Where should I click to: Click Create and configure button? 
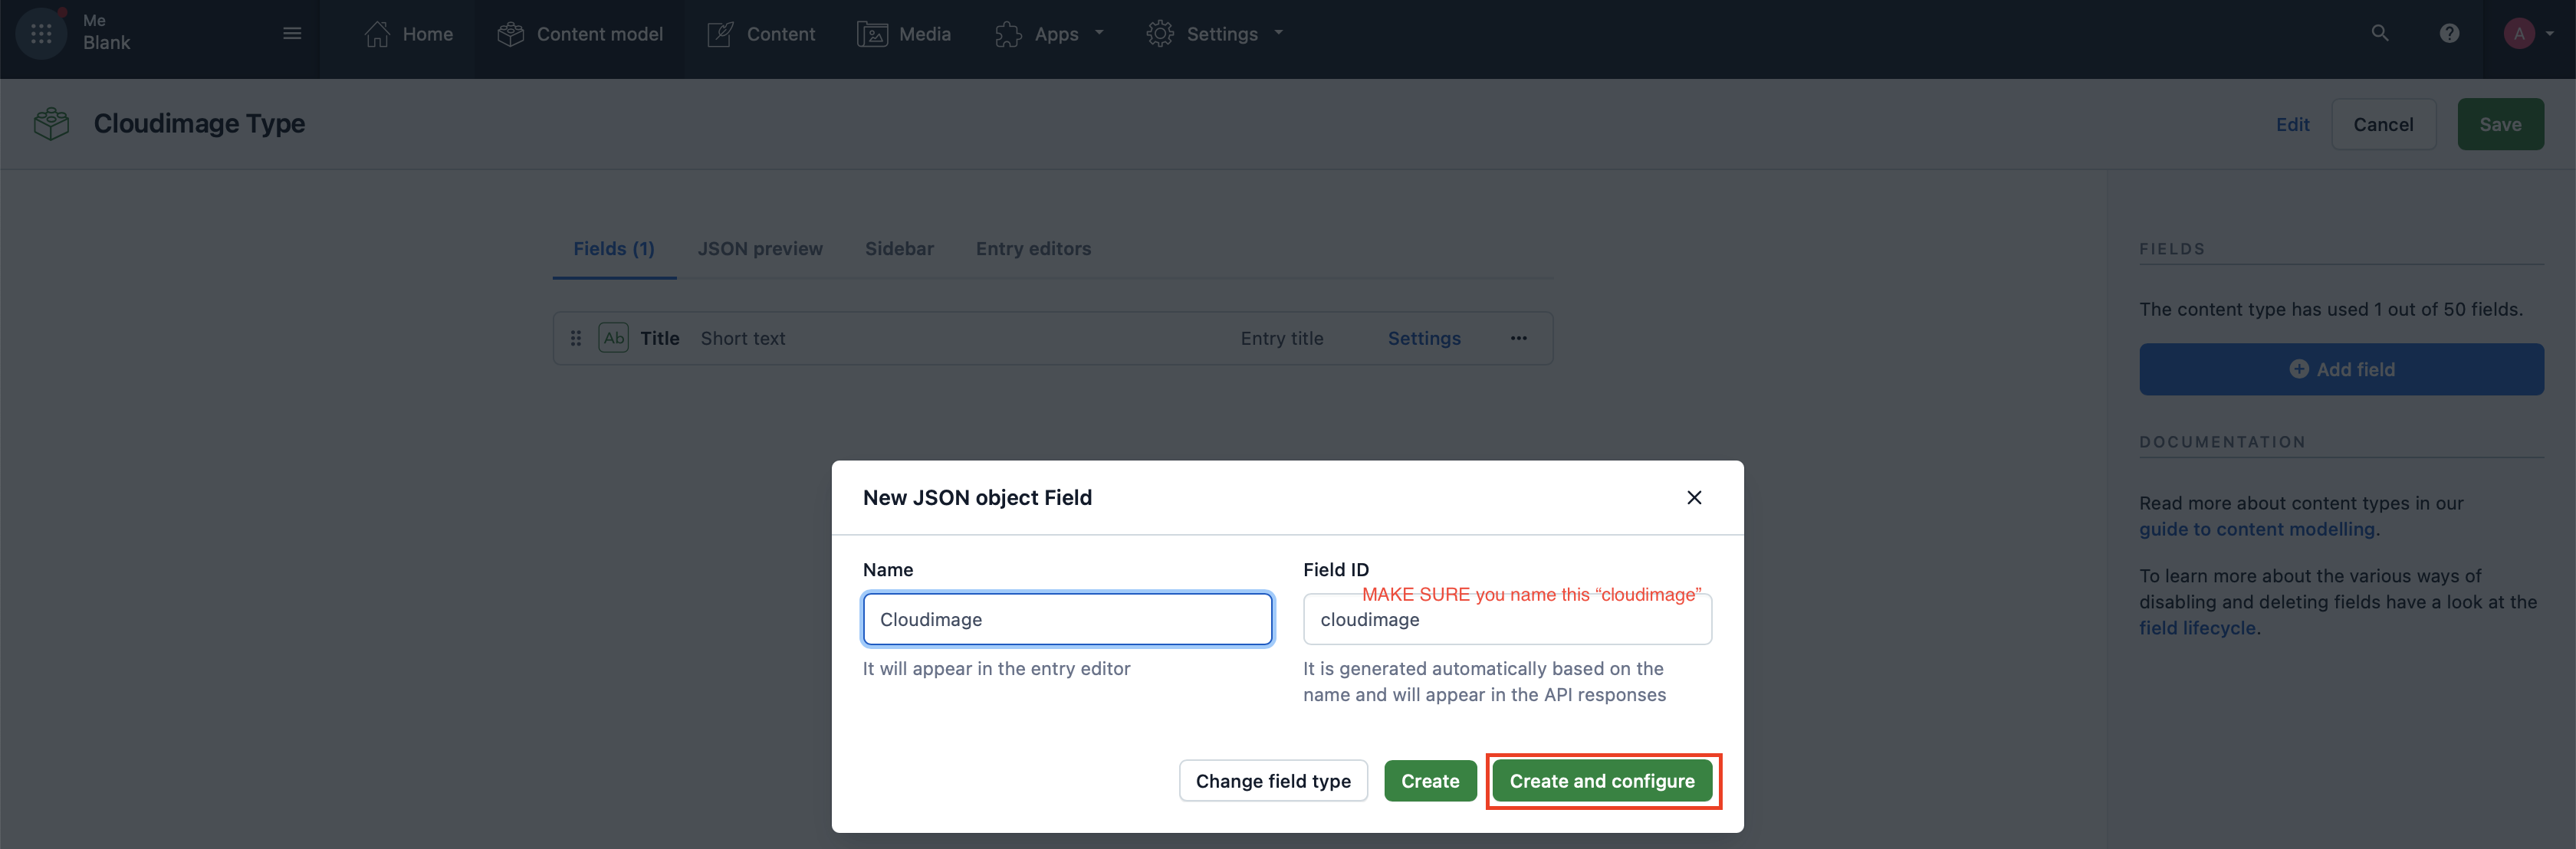tap(1601, 781)
